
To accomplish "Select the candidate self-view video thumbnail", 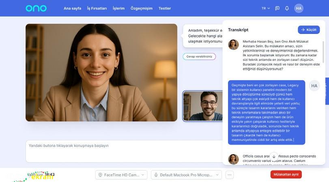I will coord(202,106).
